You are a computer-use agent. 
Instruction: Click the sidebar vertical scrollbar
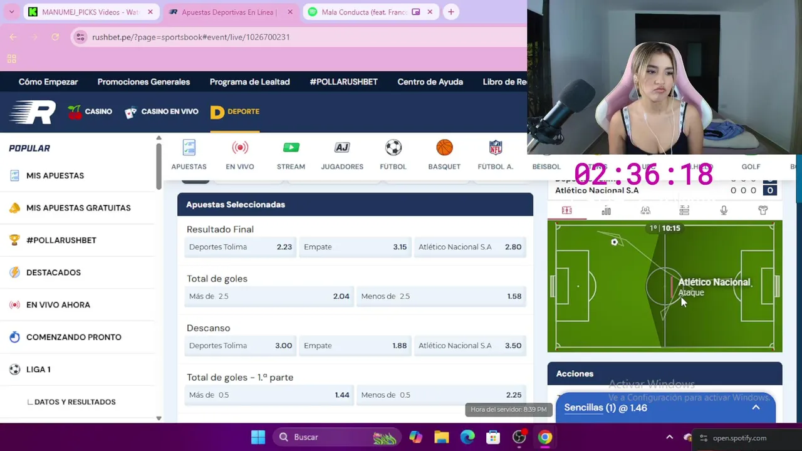point(159,166)
